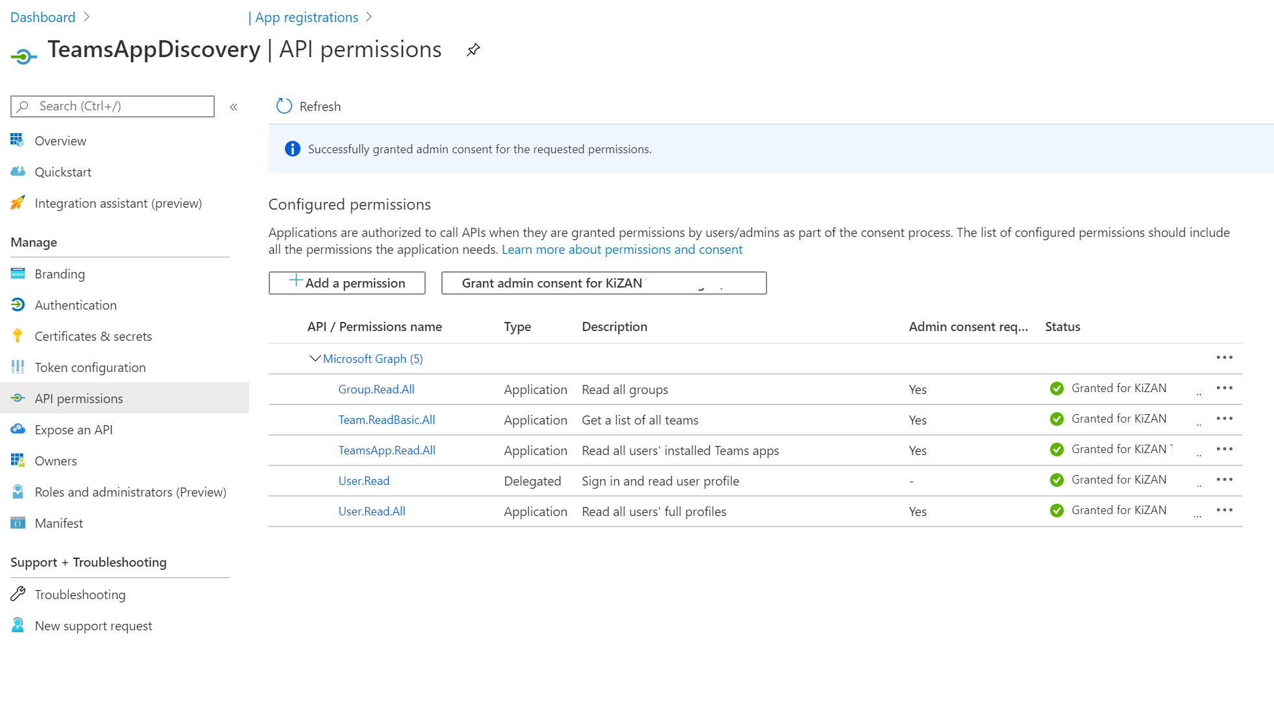1274x703 pixels.
Task: Click 'Sign in and read user profile' description
Action: point(660,481)
